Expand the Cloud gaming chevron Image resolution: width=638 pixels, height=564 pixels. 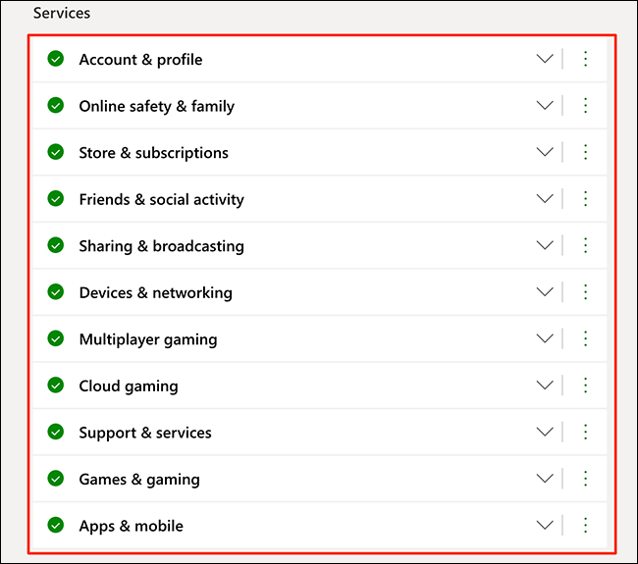click(x=545, y=385)
